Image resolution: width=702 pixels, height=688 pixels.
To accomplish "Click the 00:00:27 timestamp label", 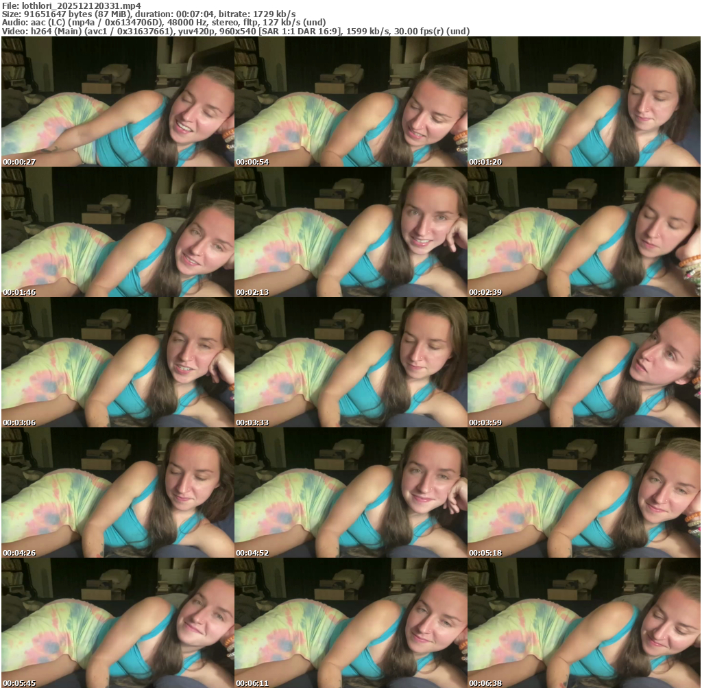I will tap(19, 162).
